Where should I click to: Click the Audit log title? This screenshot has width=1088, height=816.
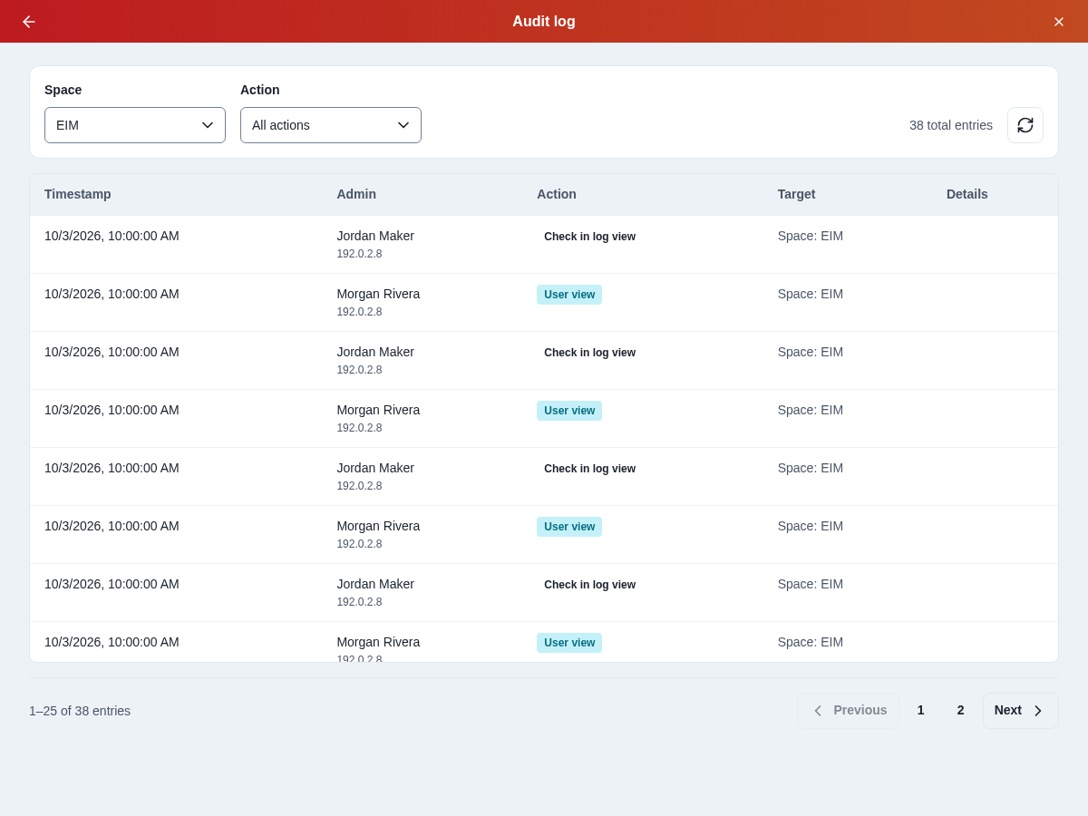544,22
